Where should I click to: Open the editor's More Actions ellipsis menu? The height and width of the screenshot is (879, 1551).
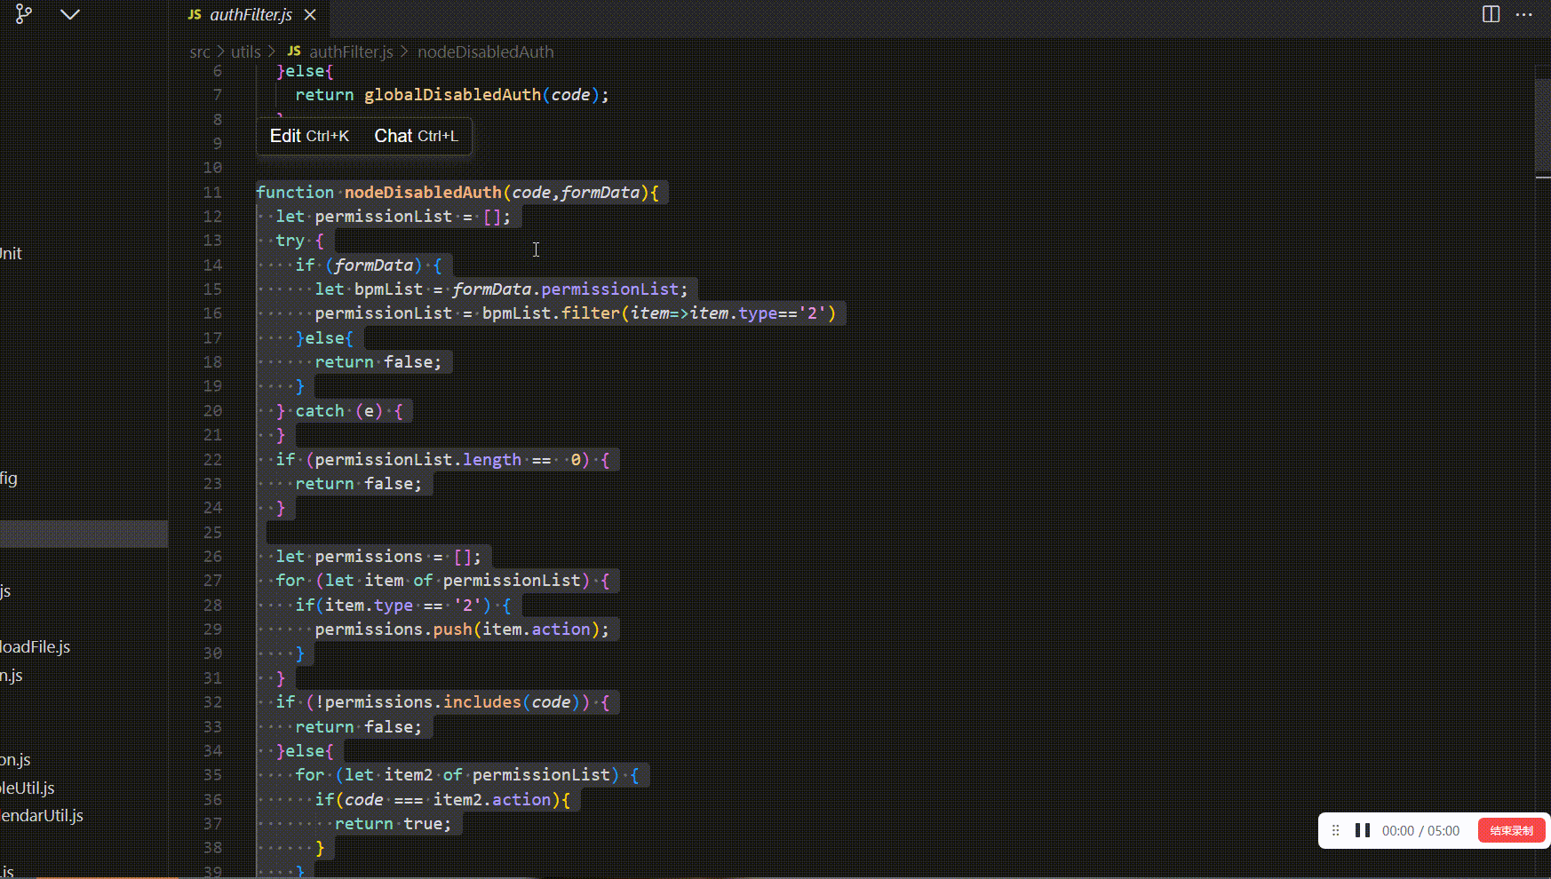[1524, 14]
